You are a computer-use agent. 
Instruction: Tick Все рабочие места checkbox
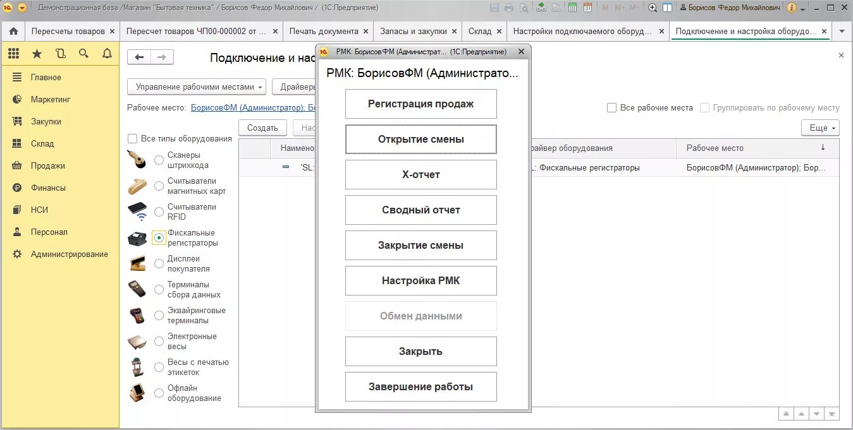click(x=611, y=108)
